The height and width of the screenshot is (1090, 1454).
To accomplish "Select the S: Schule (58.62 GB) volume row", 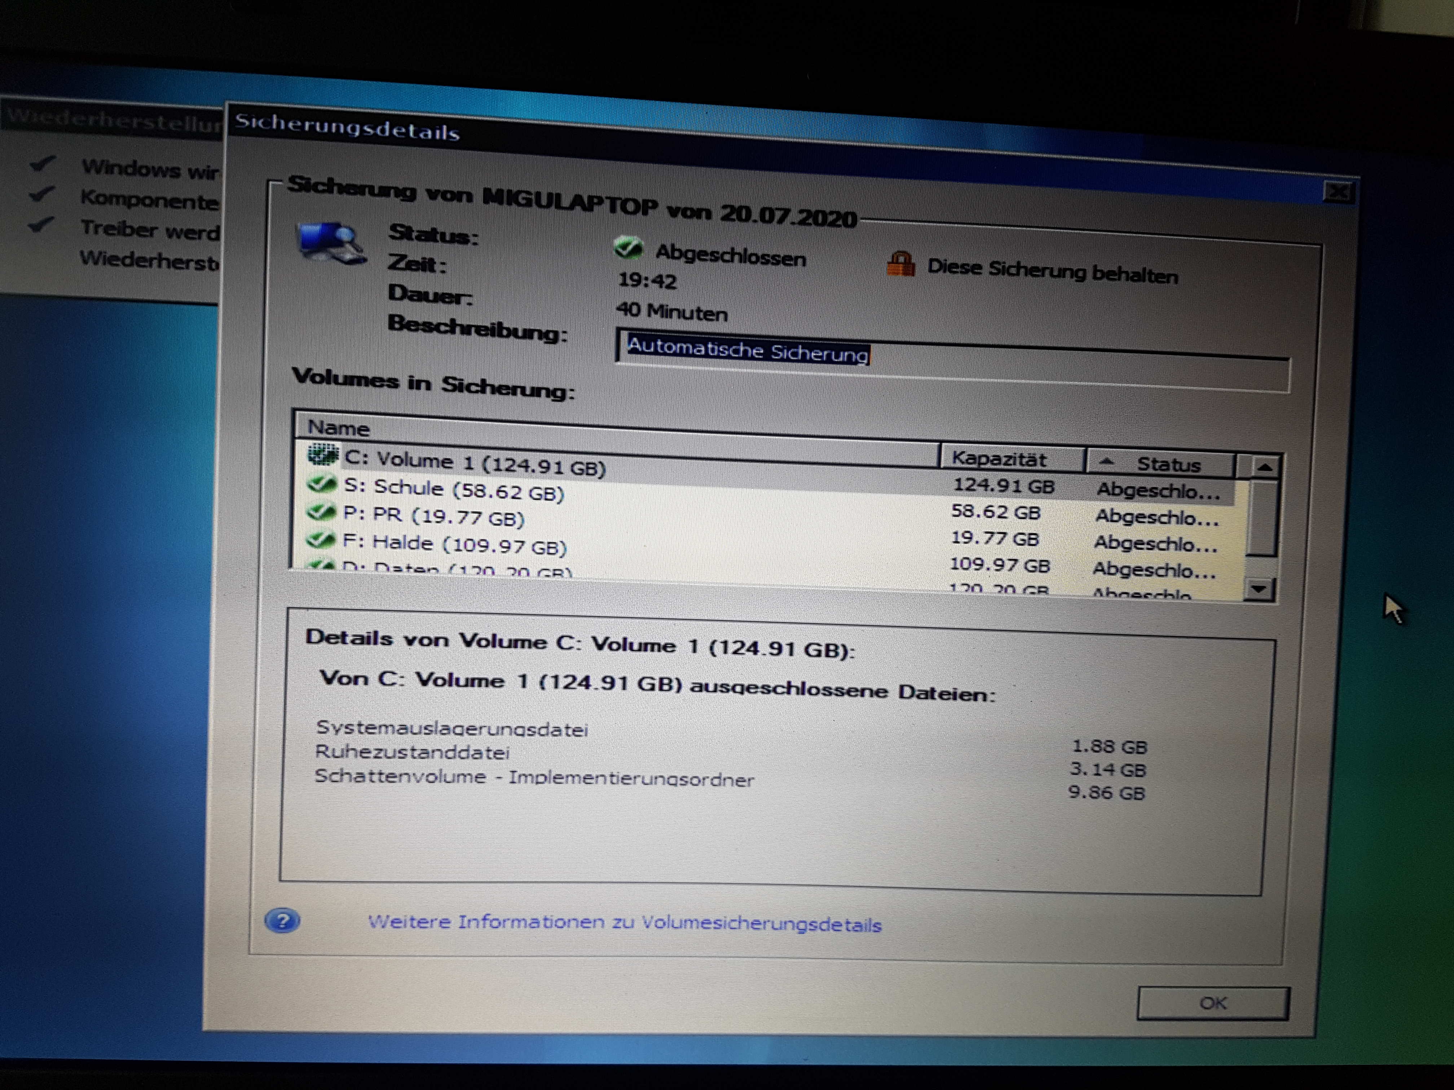I will (x=454, y=489).
